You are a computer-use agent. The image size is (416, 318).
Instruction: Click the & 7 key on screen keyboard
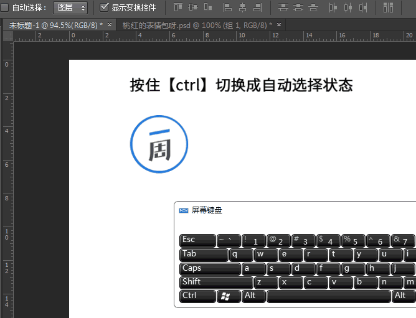404,241
